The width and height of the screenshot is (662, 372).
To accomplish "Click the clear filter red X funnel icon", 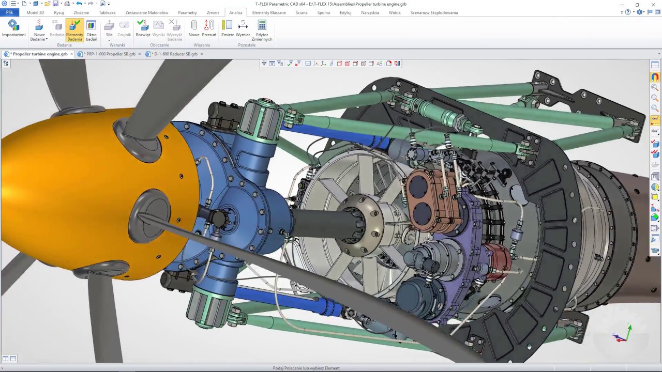I will [x=297, y=64].
